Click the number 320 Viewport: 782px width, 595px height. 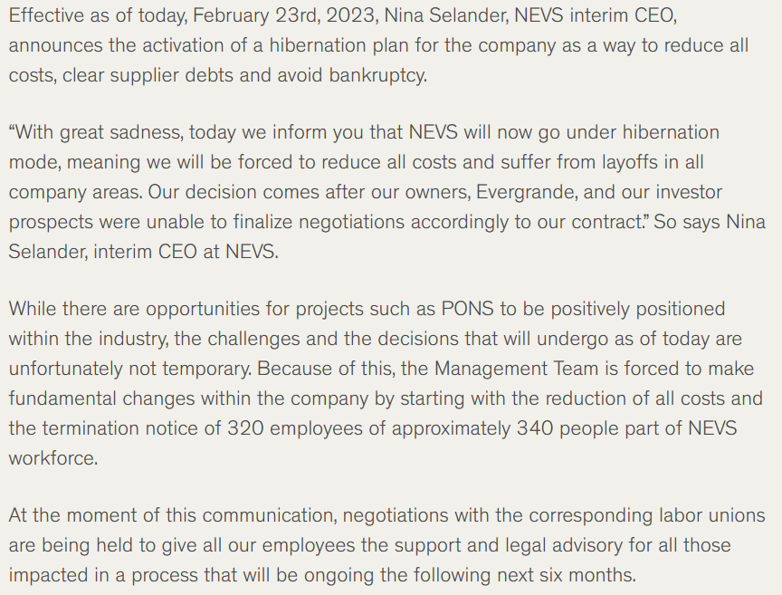245,428
